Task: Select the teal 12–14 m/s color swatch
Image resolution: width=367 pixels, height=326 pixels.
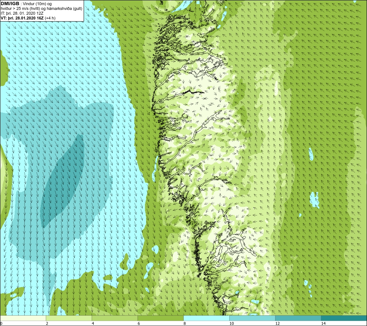Action: pos(298,318)
